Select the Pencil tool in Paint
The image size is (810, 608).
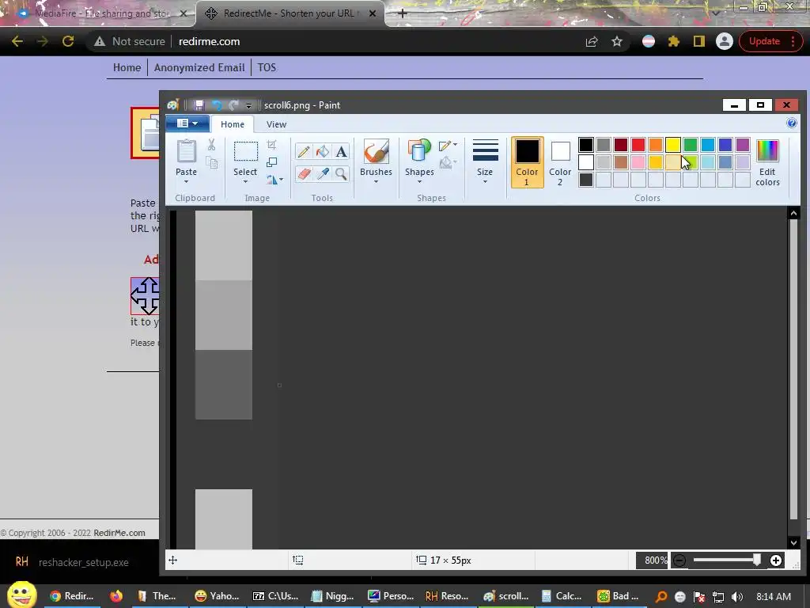tap(303, 151)
